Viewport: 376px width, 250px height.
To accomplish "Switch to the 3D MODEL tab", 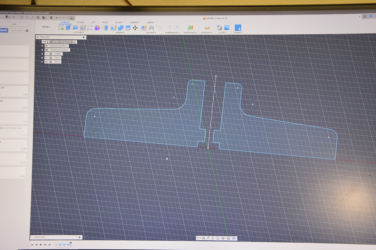I will pyautogui.click(x=65, y=22).
